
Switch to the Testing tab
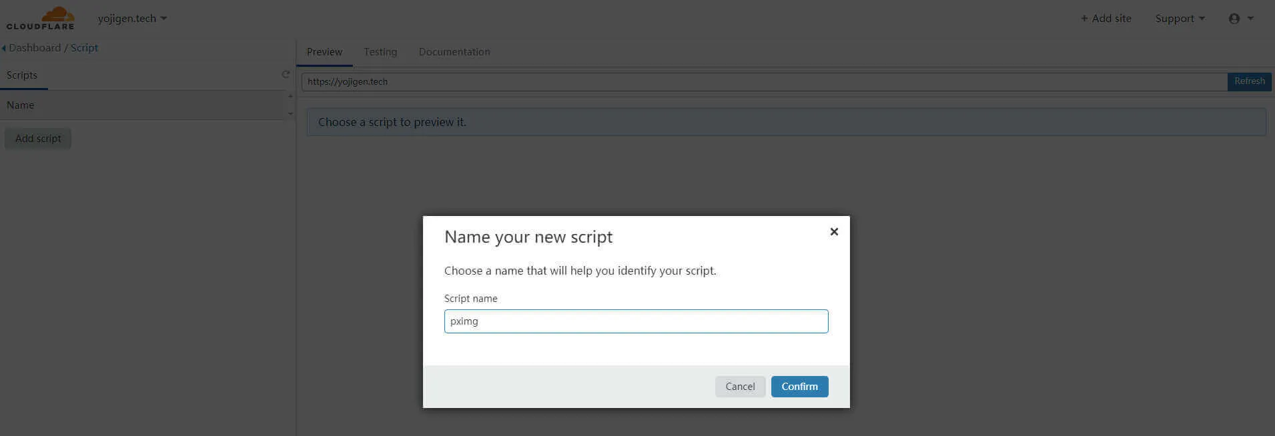point(380,52)
